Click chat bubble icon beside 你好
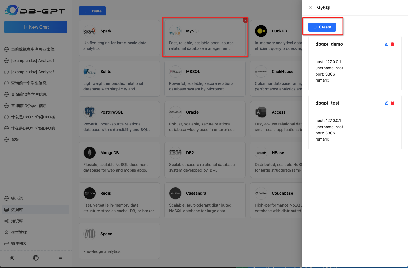This screenshot has width=408, height=268. point(6,139)
